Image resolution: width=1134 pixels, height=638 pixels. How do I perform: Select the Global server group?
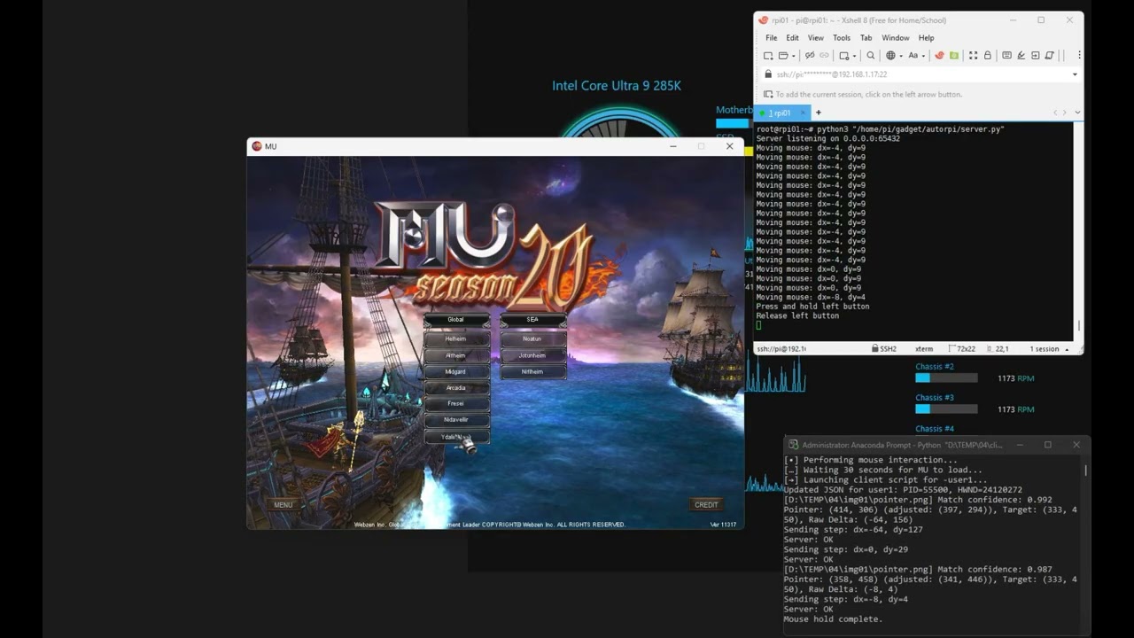click(456, 320)
